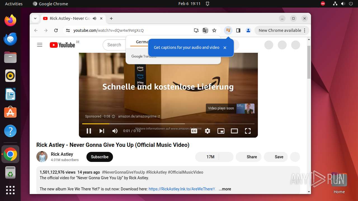358x201 pixels.
Task: Open Home folder desktop icon
Action: [x=339, y=183]
